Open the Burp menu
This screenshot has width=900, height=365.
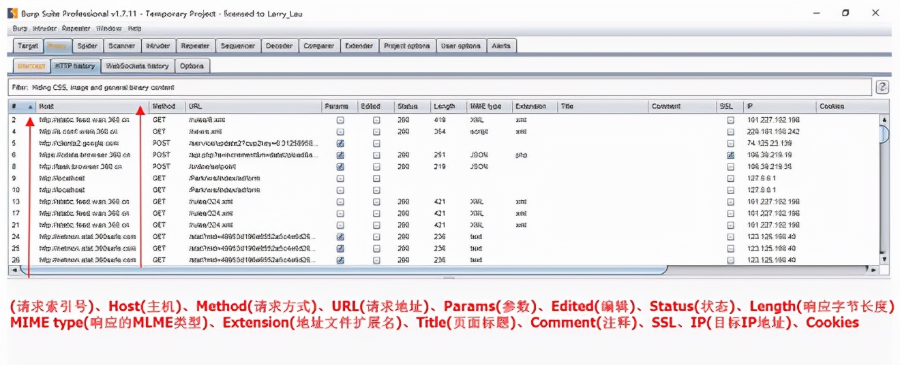click(19, 29)
